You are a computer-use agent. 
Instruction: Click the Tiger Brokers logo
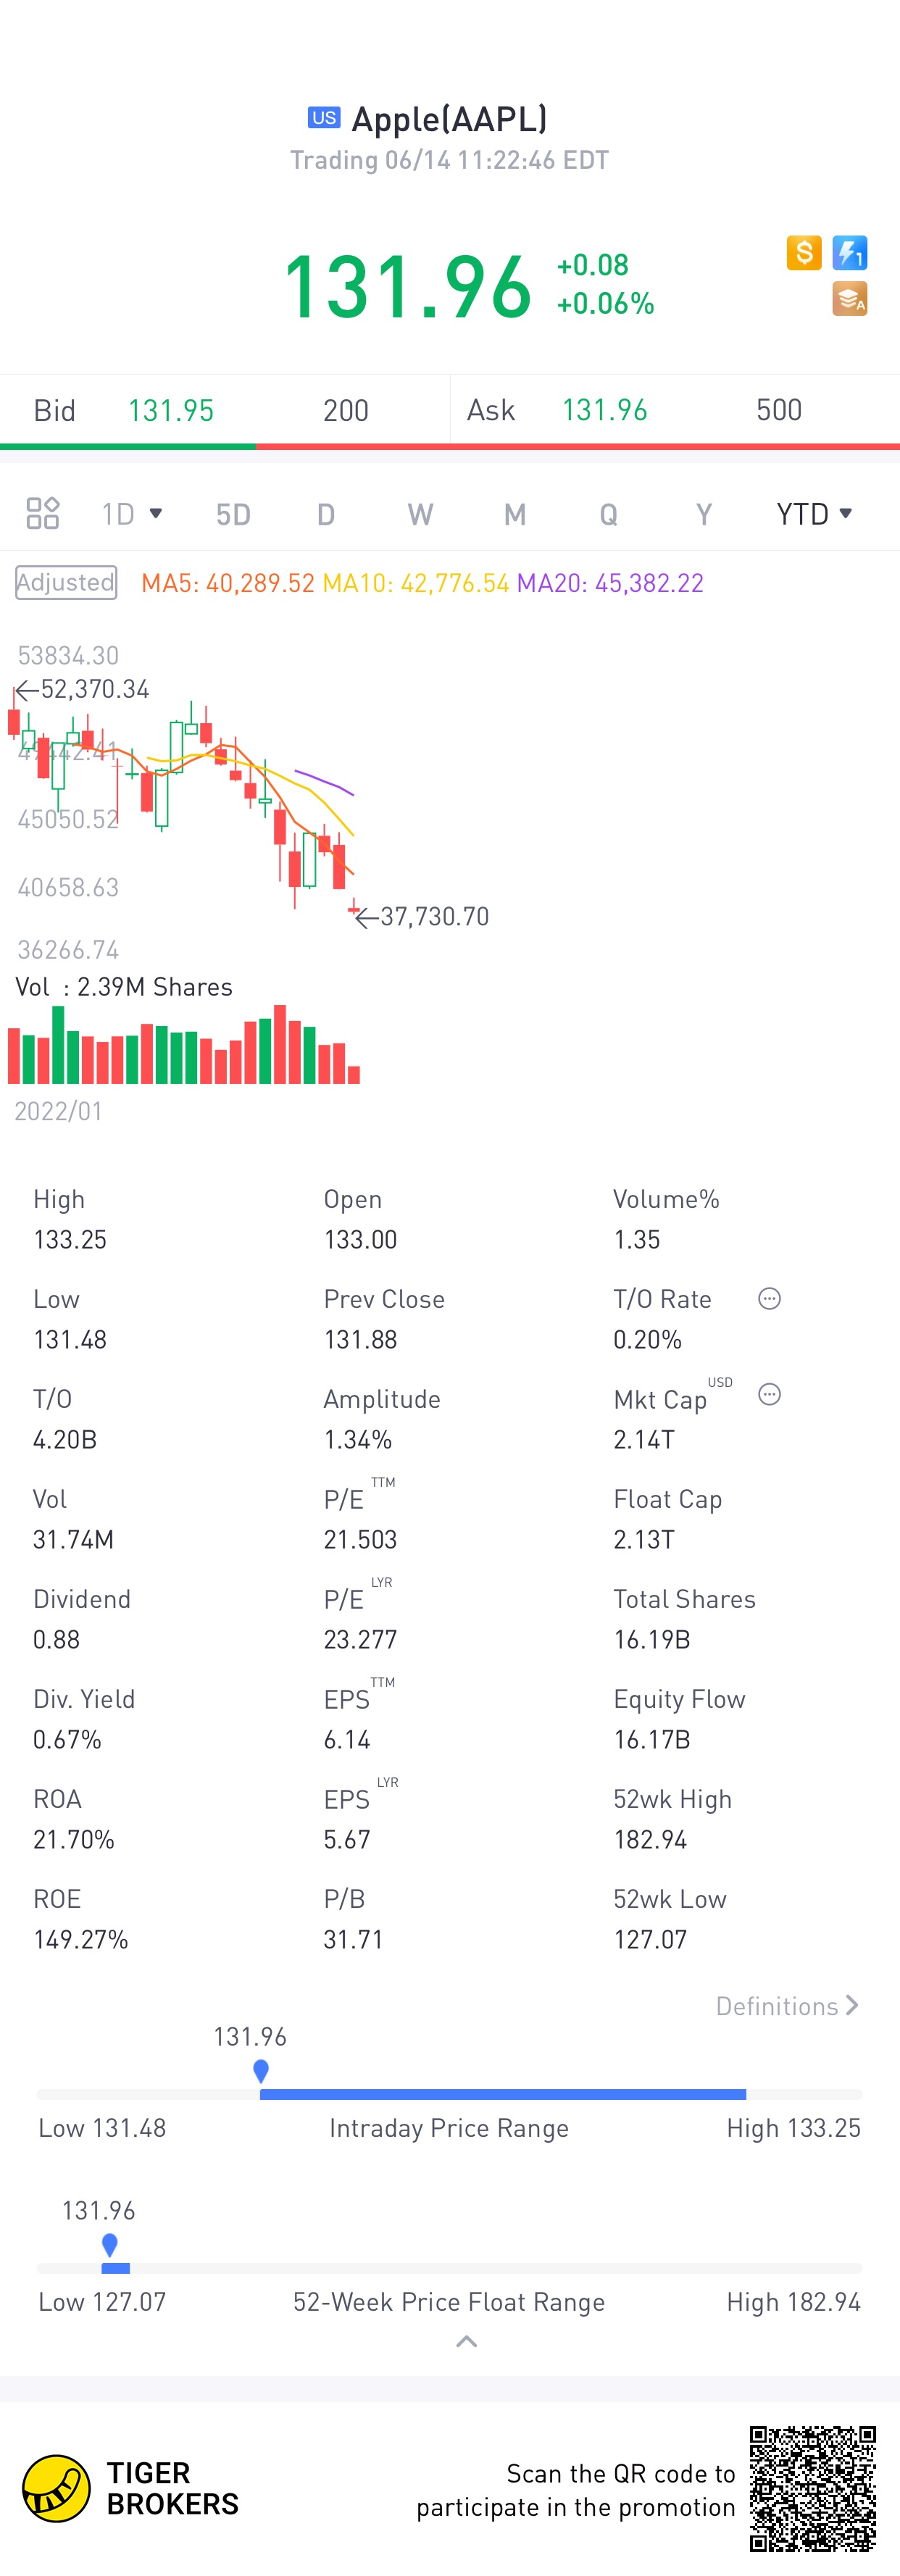[x=57, y=2488]
